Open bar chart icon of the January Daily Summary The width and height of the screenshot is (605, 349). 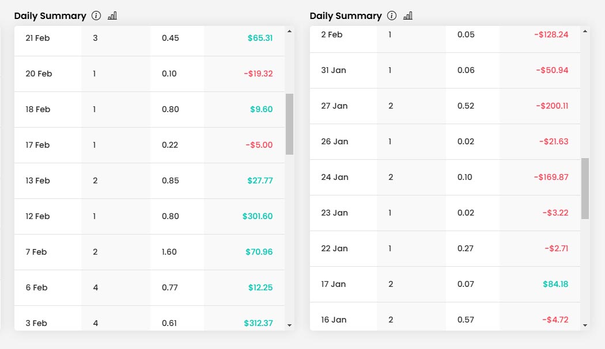[408, 16]
